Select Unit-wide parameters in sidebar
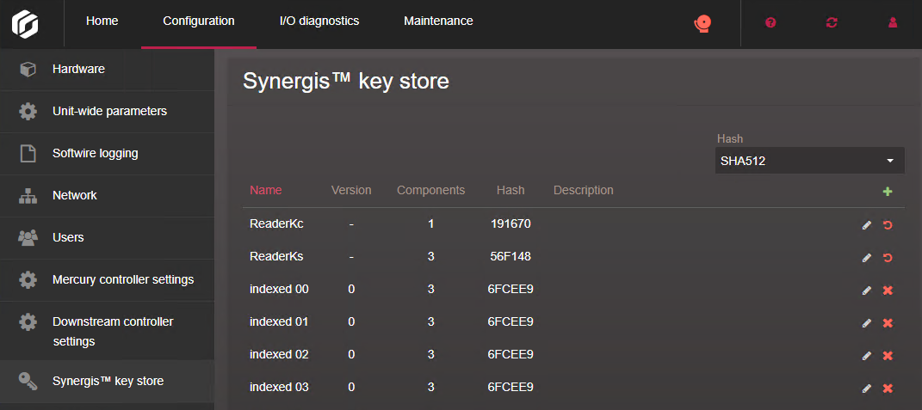This screenshot has width=922, height=410. coord(109,111)
